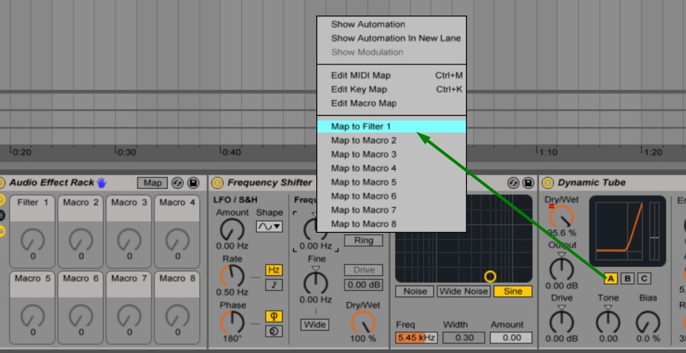Screen dimensions: 686x353
Task: Click the Ring mode button
Action: pyautogui.click(x=363, y=240)
